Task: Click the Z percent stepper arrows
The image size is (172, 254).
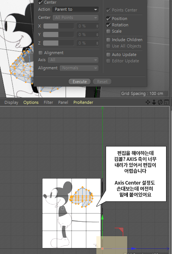Action: click(97, 43)
